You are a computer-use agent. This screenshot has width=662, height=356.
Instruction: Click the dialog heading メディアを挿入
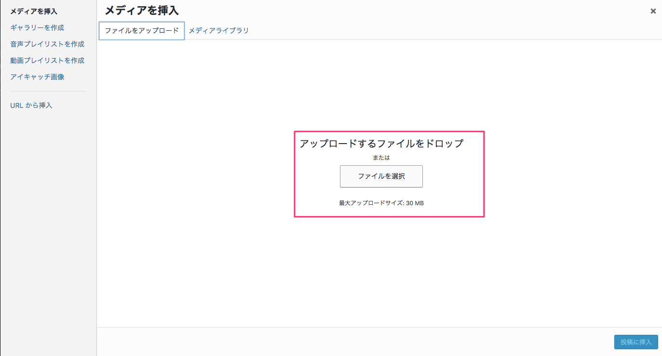click(x=142, y=10)
